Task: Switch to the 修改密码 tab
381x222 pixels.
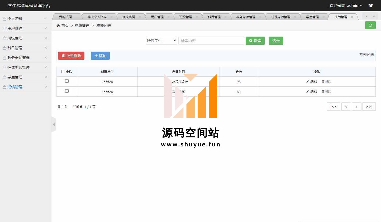Action: (x=129, y=17)
